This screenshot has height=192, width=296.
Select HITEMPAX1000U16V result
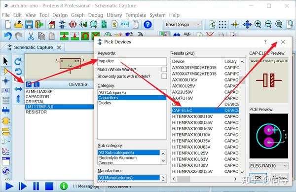point(205,116)
